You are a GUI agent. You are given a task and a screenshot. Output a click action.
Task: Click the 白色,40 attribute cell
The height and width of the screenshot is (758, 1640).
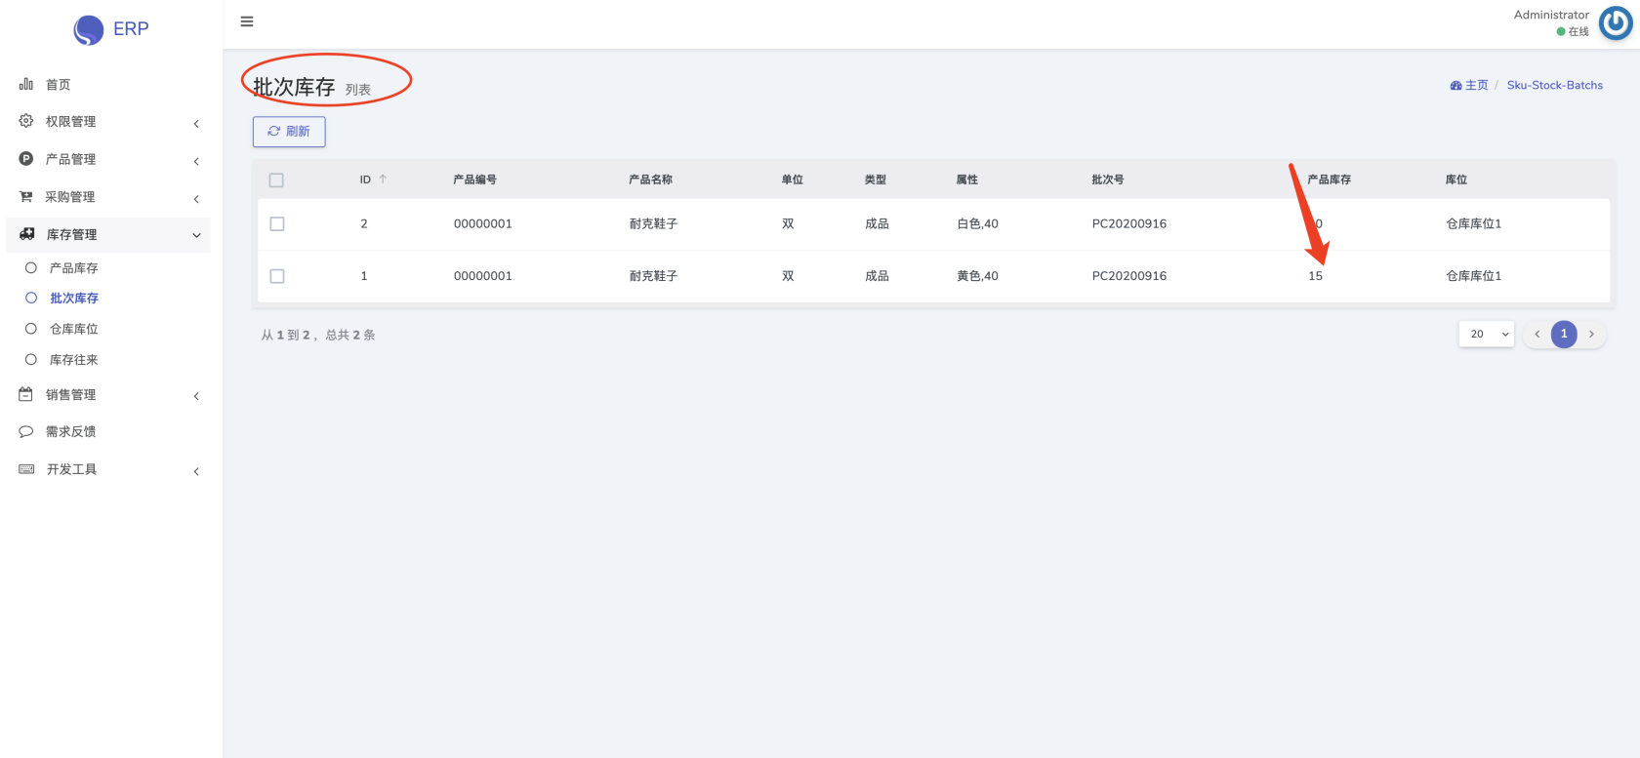click(x=977, y=224)
